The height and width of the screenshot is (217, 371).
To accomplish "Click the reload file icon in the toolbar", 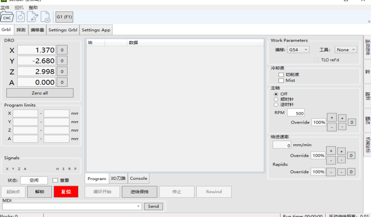I will click(21, 17).
